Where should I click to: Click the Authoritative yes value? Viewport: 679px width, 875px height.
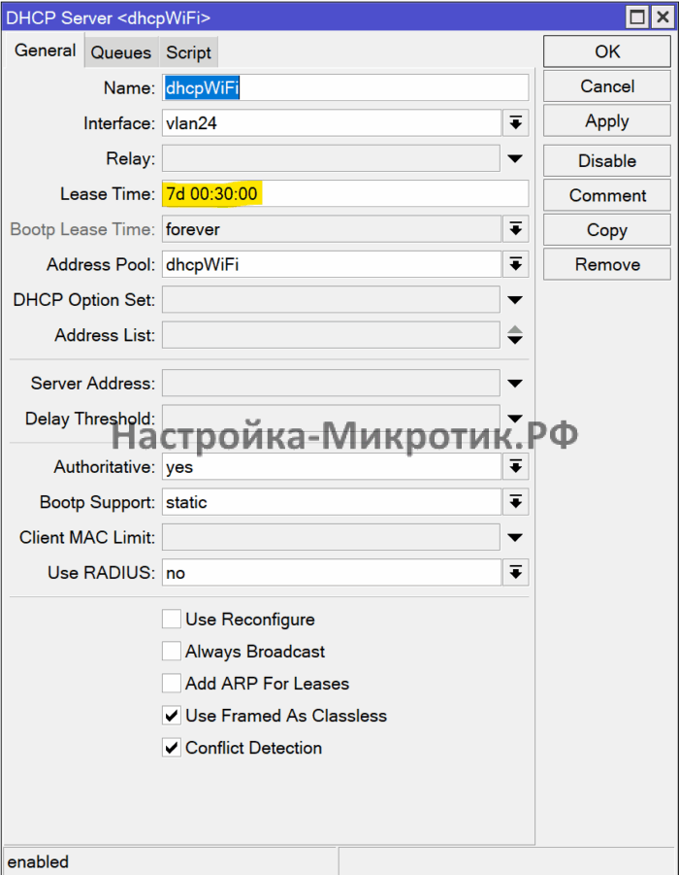332,466
